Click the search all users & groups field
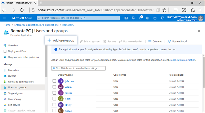This screenshot has height=113, width=205. 78,68
